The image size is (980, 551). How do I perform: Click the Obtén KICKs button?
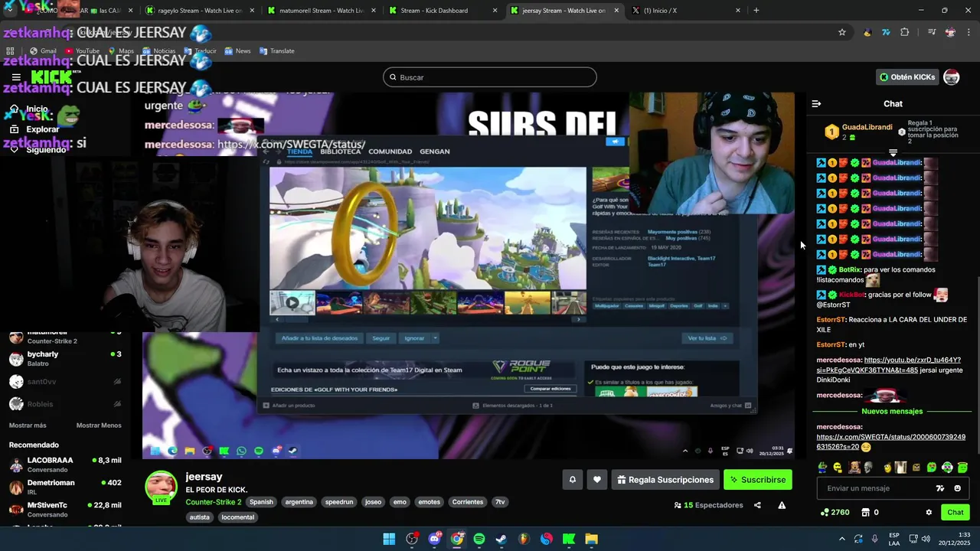[x=907, y=77]
